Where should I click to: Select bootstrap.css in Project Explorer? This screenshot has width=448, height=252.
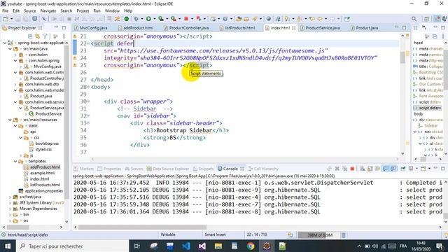[47, 143]
